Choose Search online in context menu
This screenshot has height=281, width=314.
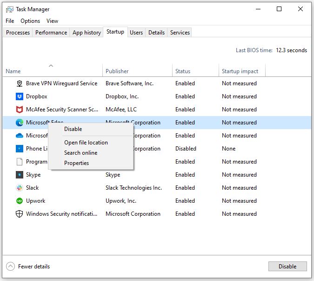click(91, 153)
